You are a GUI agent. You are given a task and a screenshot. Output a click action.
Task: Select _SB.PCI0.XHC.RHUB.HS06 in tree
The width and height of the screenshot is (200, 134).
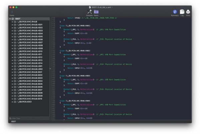click(x=30, y=39)
